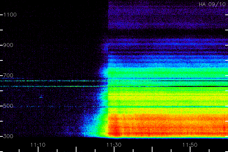228x152 pixels.
Task: Click the 500 frequency axis label
Action: coord(8,106)
